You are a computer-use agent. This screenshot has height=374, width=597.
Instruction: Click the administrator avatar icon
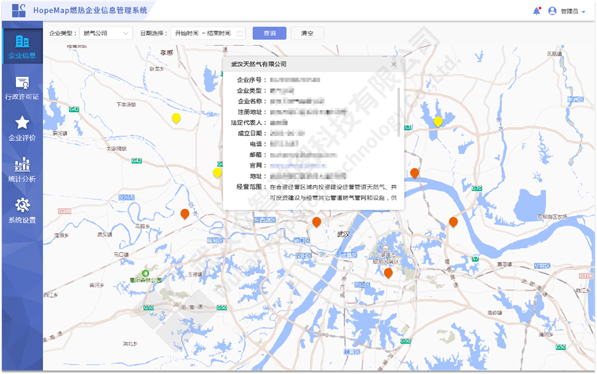pos(552,11)
